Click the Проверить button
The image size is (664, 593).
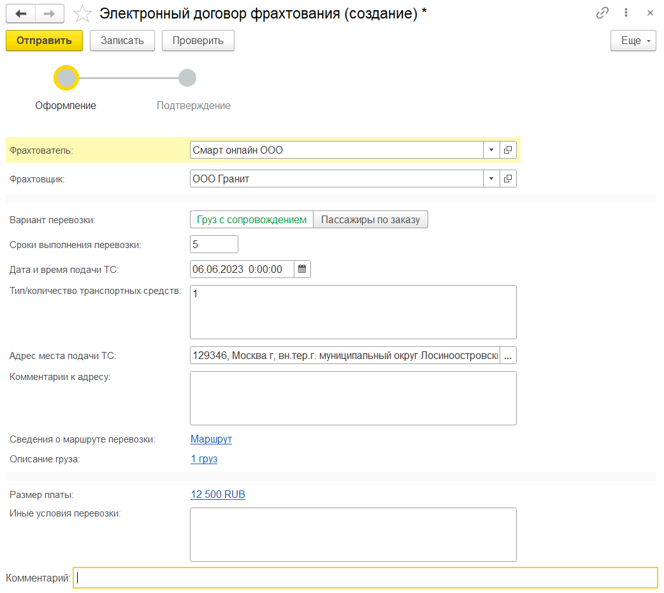[198, 41]
